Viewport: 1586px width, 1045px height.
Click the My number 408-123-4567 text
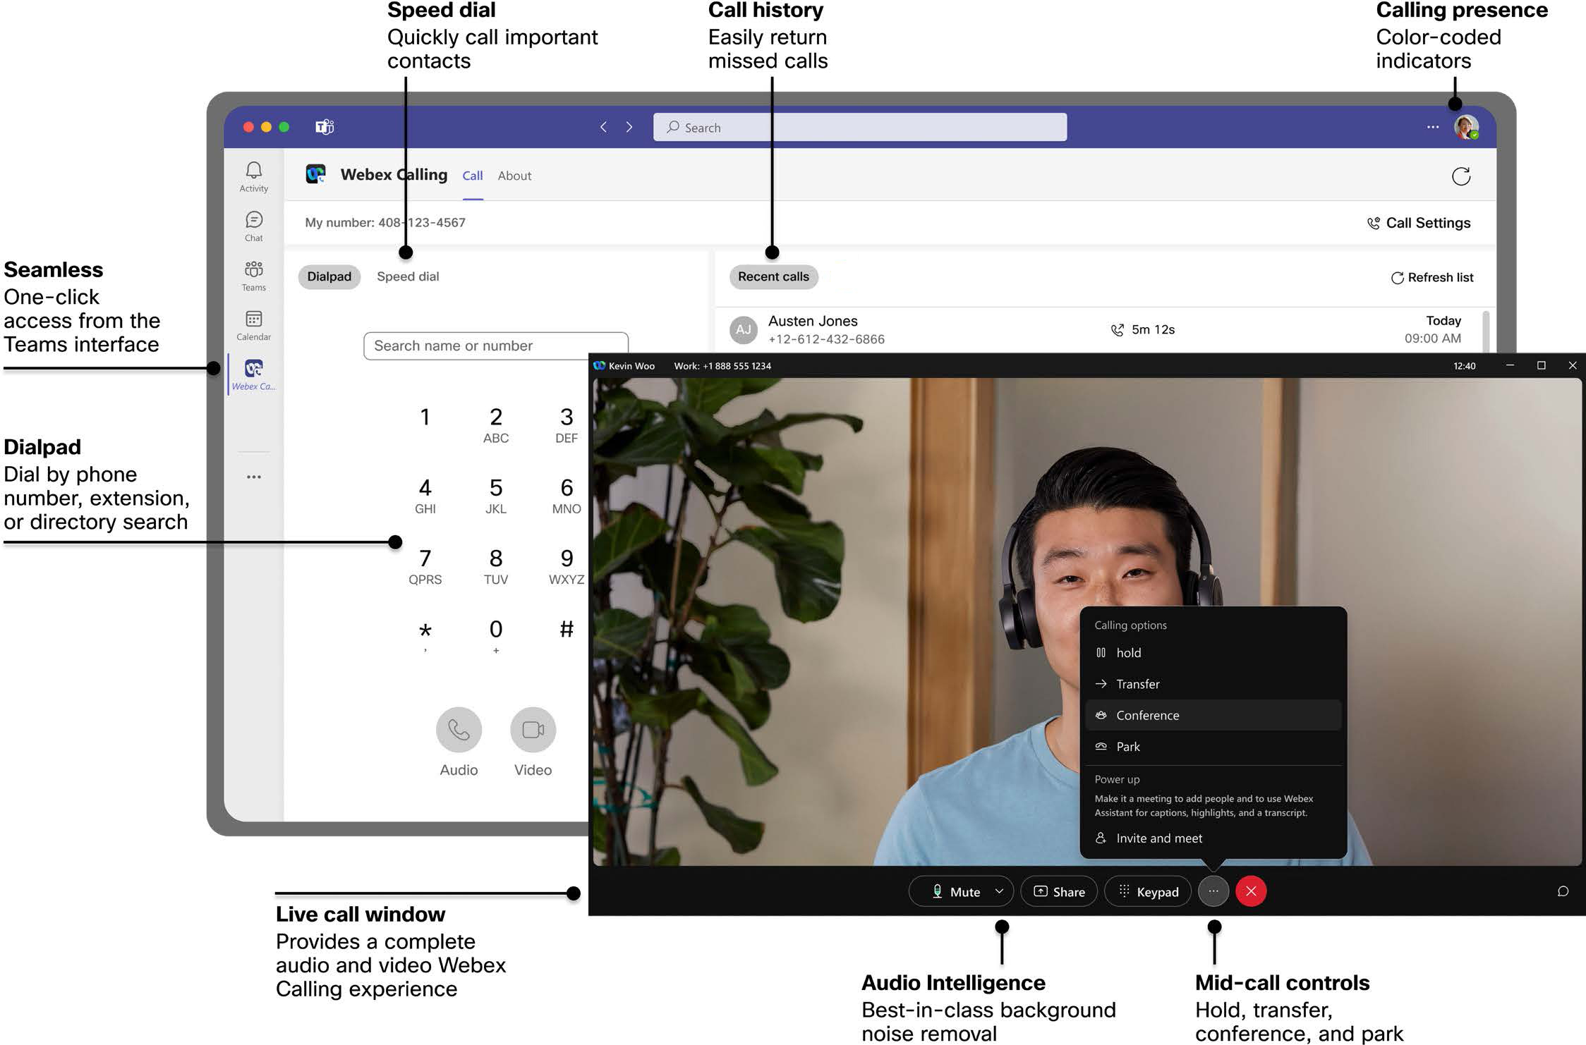[x=385, y=223]
